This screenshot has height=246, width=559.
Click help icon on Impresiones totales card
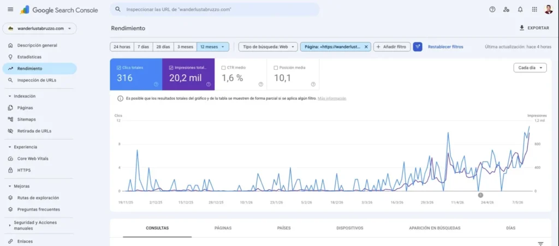[209, 85]
